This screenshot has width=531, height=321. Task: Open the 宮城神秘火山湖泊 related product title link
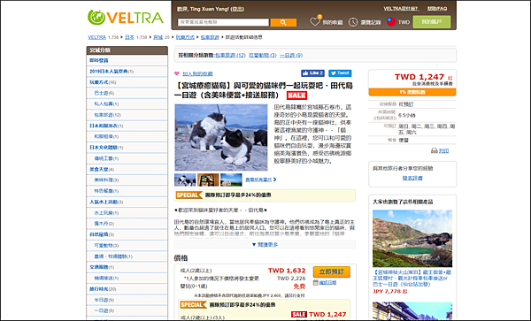tap(412, 278)
